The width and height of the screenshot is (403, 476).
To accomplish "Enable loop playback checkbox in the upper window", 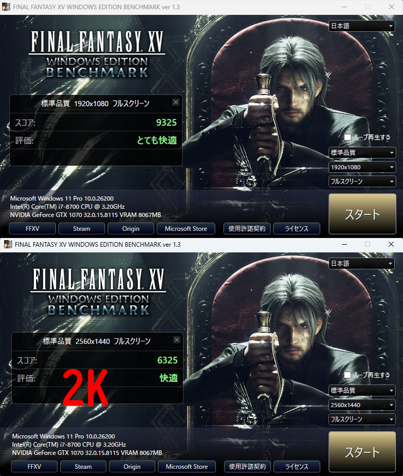I will point(348,137).
